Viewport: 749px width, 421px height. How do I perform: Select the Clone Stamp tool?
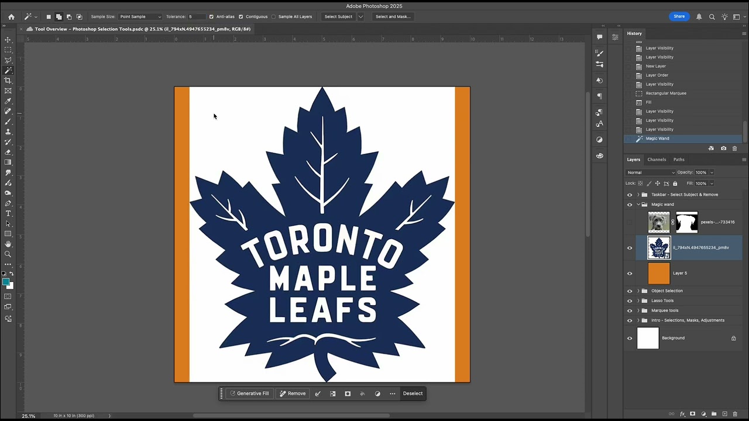click(x=8, y=132)
